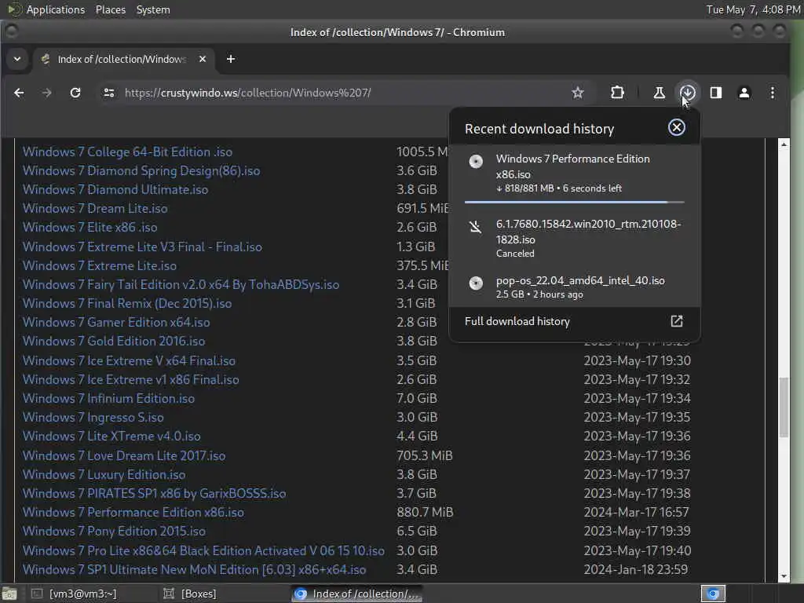Open Windows 7 Elite x86 .iso
Screen dimensions: 804x603
(x=90, y=227)
